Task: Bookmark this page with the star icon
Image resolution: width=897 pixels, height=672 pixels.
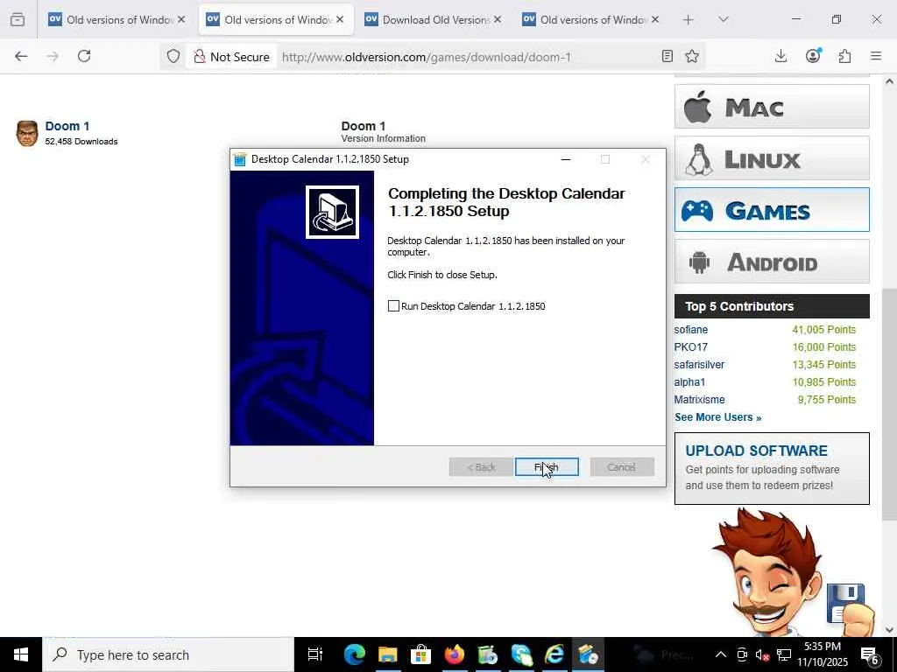Action: click(692, 56)
